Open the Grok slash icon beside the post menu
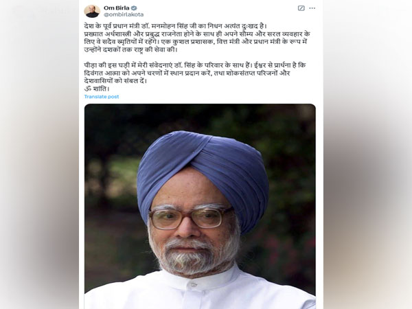The height and width of the screenshot is (309, 412). [x=301, y=8]
